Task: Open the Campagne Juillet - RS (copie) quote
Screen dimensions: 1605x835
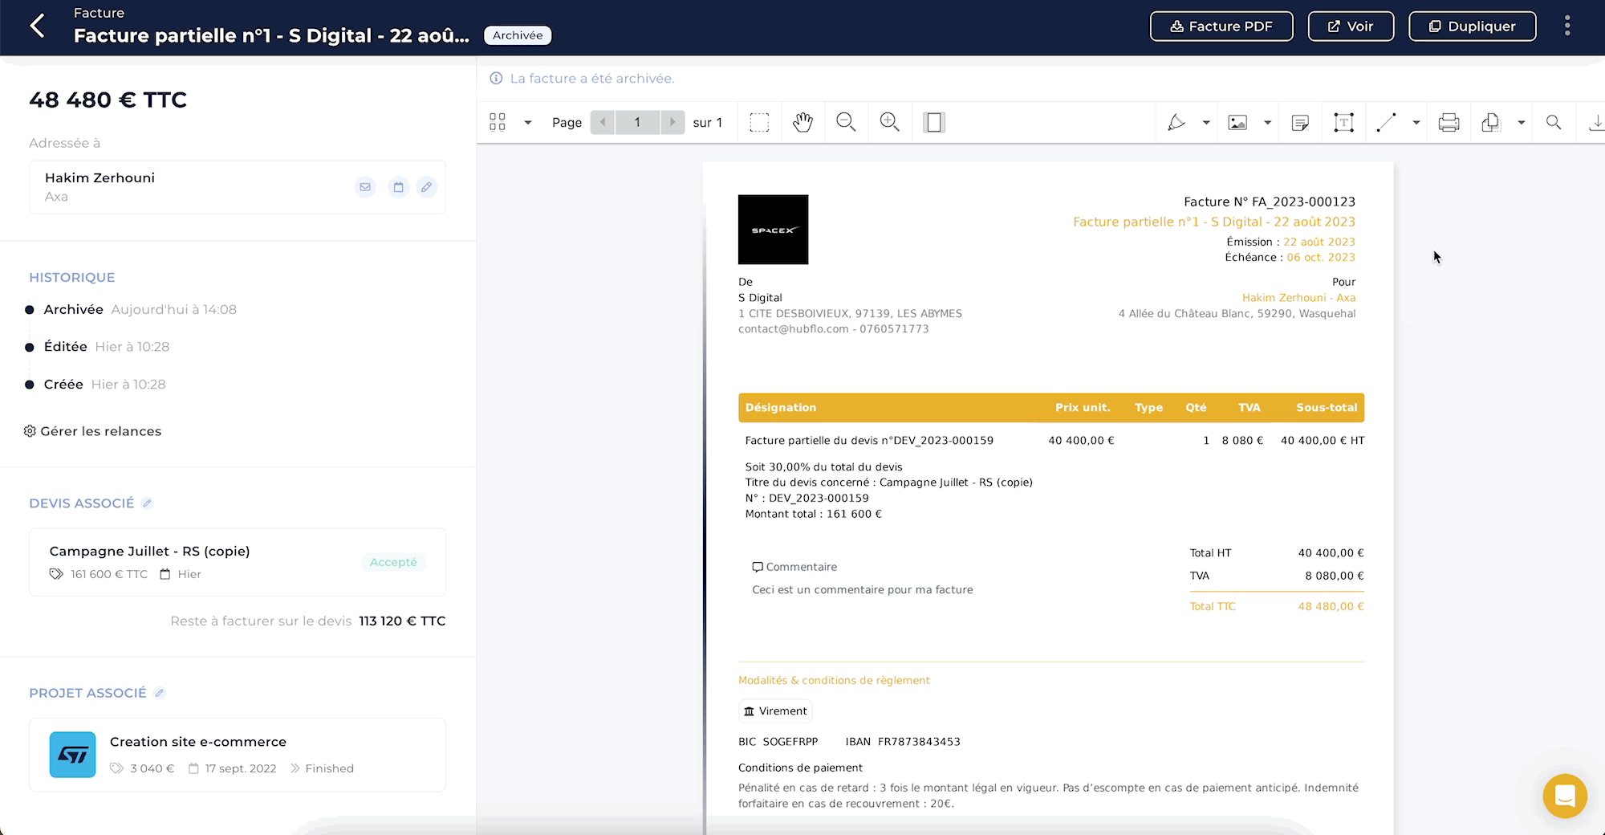Action: pos(238,562)
